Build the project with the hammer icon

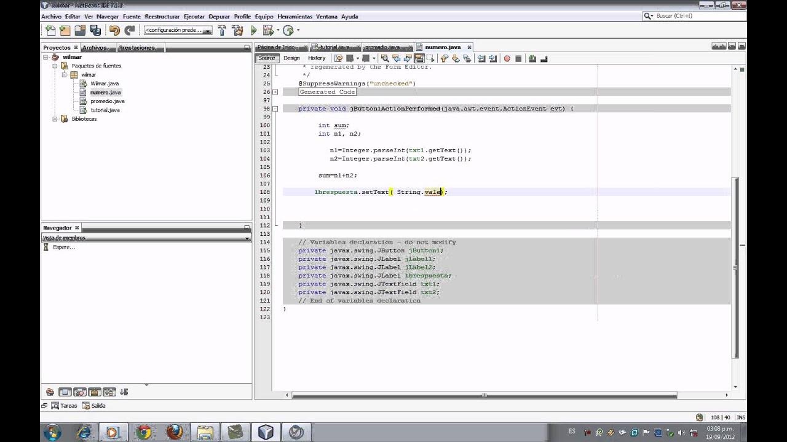point(223,30)
